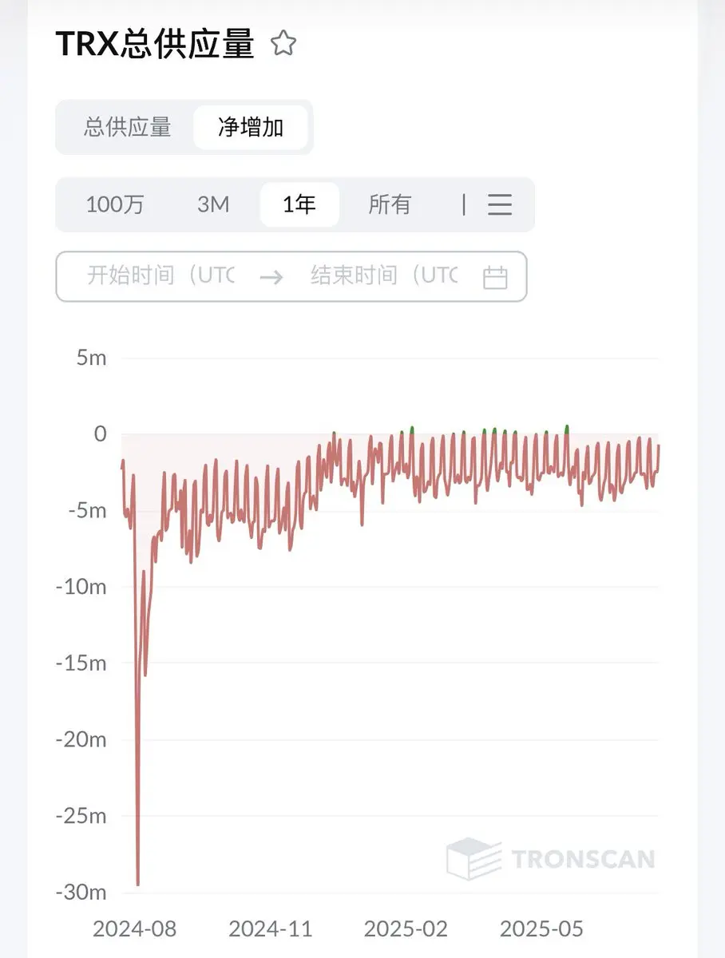Viewport: 725px width, 958px height.
Task: Open the hamburger chart options menu
Action: coord(500,204)
